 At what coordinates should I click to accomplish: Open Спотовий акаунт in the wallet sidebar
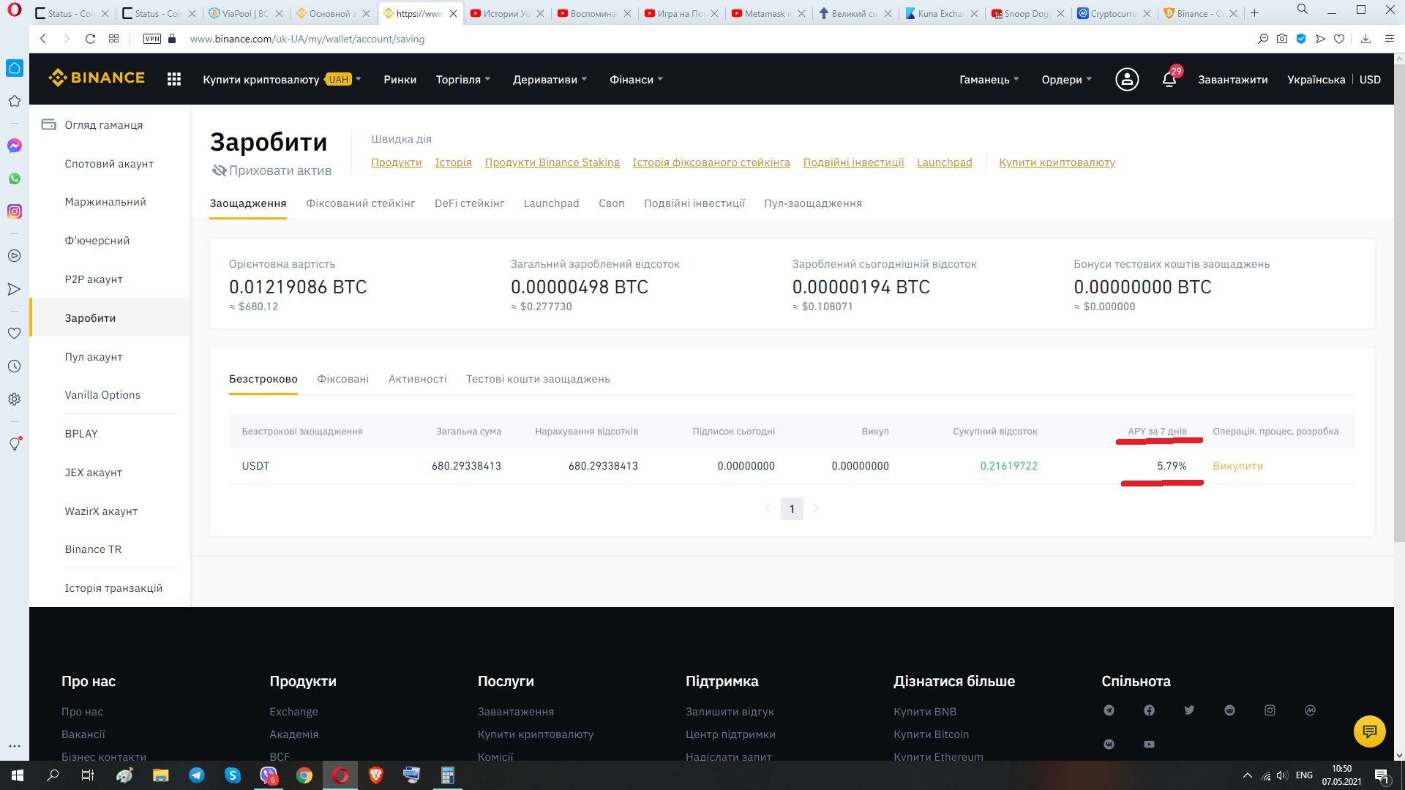(109, 164)
